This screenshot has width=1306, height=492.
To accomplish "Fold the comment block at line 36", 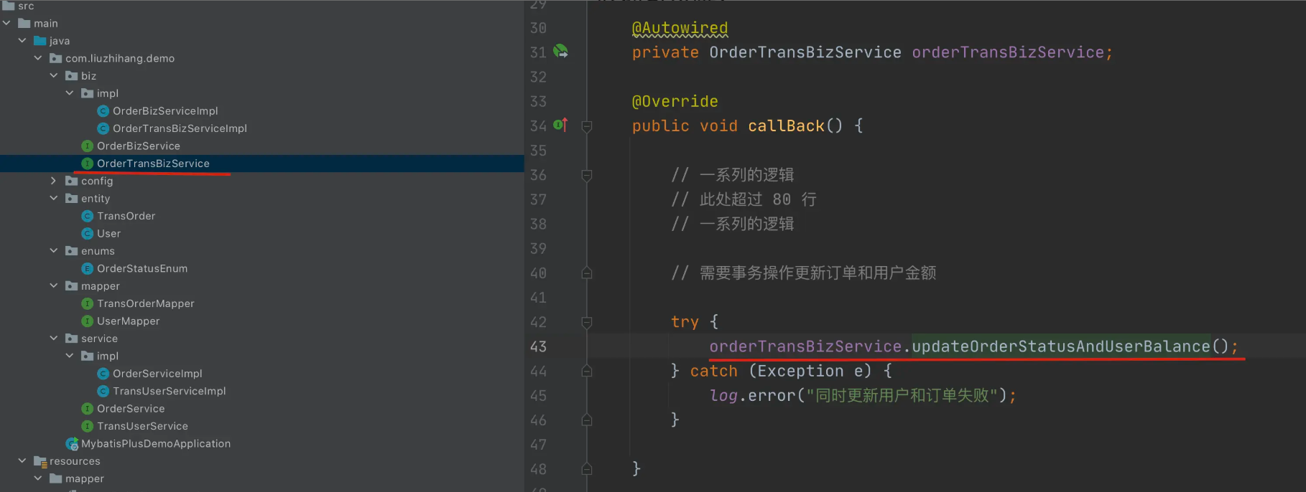I will coord(587,175).
